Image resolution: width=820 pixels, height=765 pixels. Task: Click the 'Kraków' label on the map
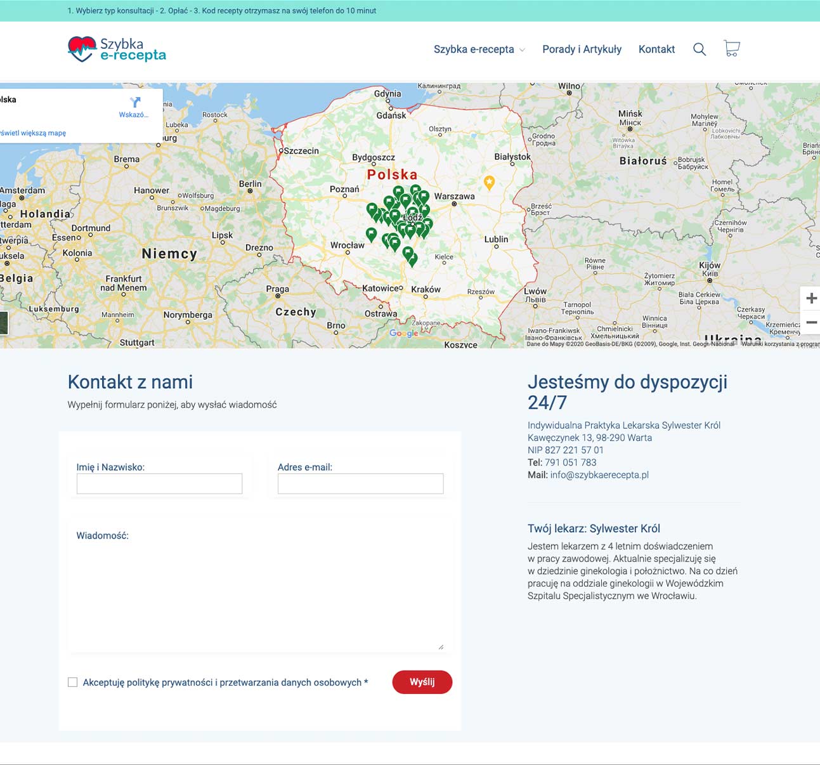point(426,289)
